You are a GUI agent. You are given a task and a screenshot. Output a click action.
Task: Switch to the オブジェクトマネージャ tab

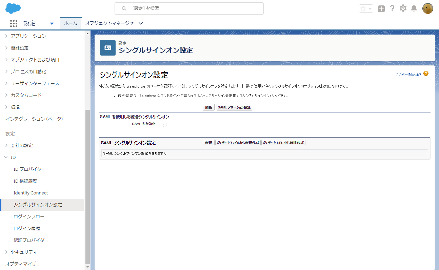tap(109, 23)
